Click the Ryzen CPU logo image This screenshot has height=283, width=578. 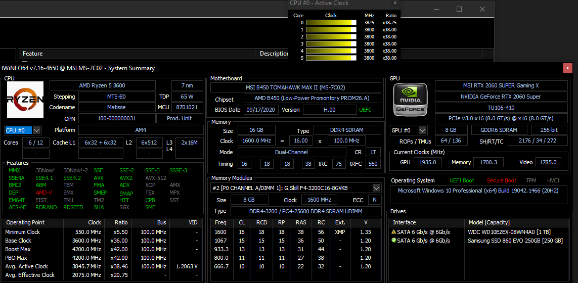(25, 100)
